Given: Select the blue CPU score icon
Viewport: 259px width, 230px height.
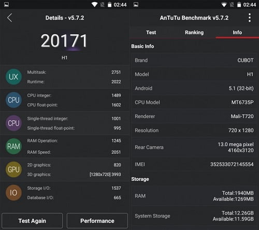Looking at the screenshot, I should pyautogui.click(x=13, y=100).
